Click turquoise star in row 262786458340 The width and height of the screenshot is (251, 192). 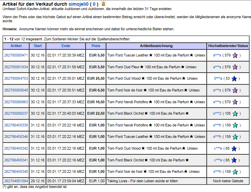(x=235, y=172)
